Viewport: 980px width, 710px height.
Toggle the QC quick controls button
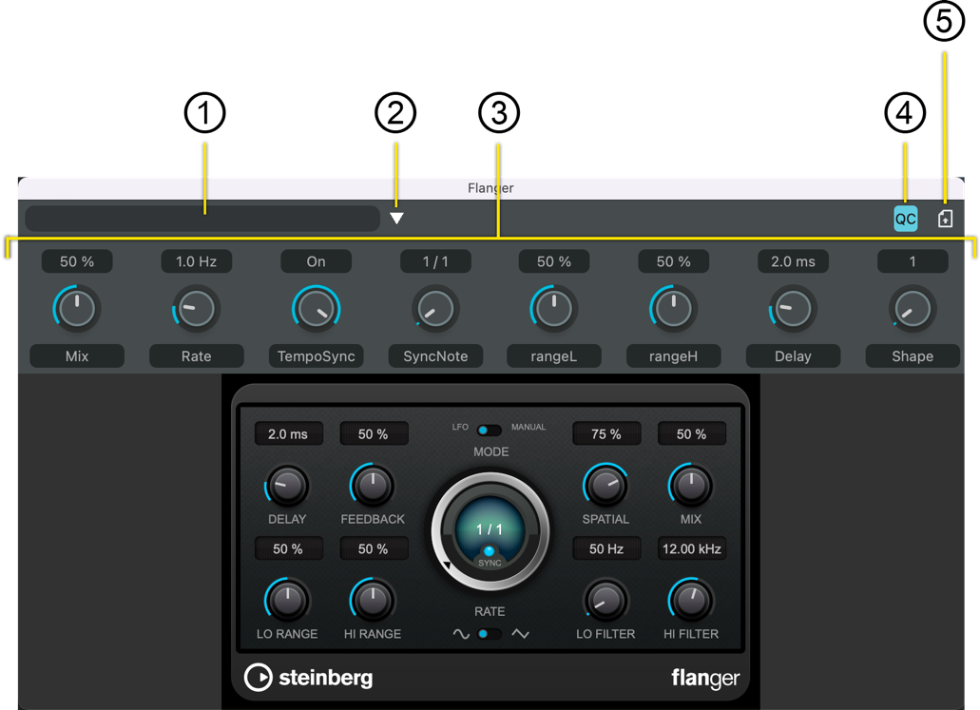point(905,220)
